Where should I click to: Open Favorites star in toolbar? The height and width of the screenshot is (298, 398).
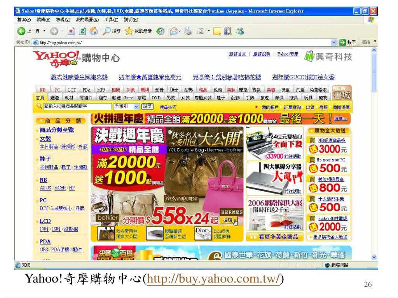pos(129,31)
